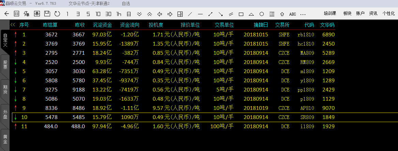Sort by the 序号 column header
The height and width of the screenshot is (151, 398).
pyautogui.click(x=24, y=25)
